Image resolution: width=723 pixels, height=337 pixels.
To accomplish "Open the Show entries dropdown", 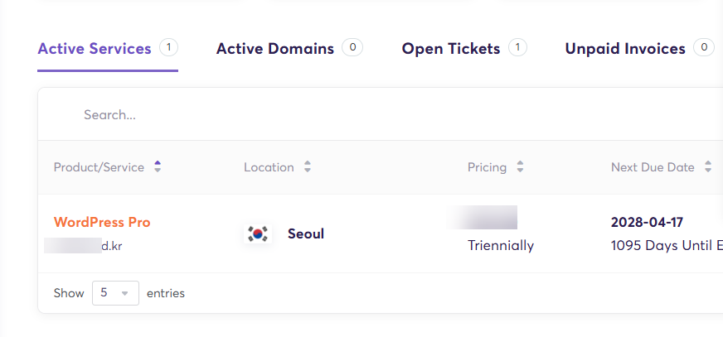I will (116, 293).
